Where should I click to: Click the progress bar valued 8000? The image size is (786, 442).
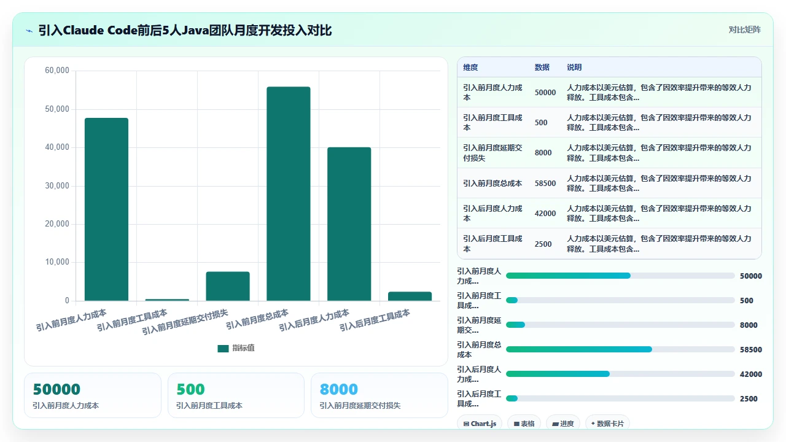click(x=620, y=325)
